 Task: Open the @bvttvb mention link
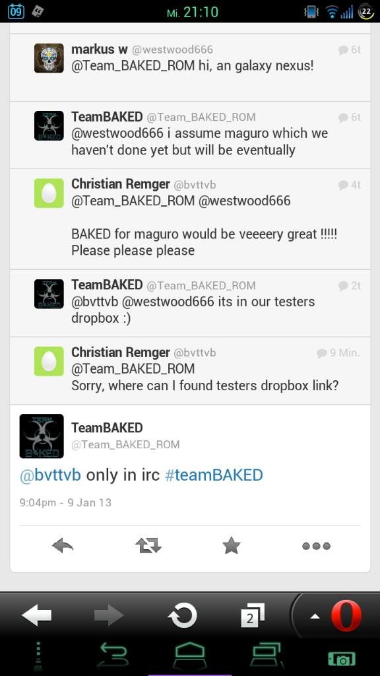point(50,475)
